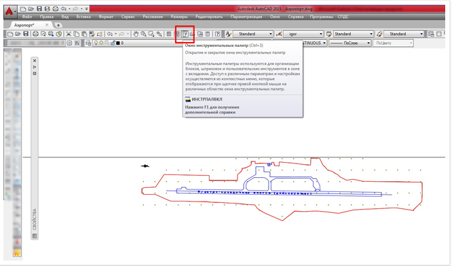
Task: Click the Text Style icon
Action: 229,34
